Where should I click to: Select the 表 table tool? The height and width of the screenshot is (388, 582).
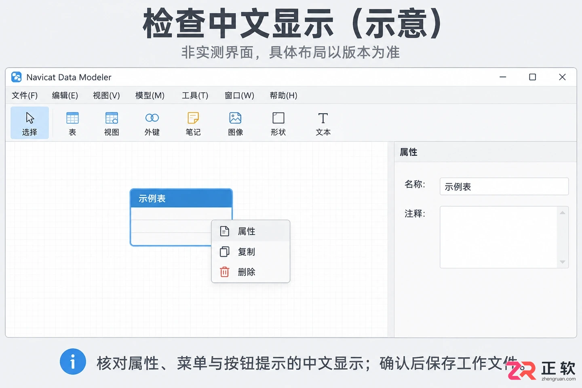coord(72,123)
